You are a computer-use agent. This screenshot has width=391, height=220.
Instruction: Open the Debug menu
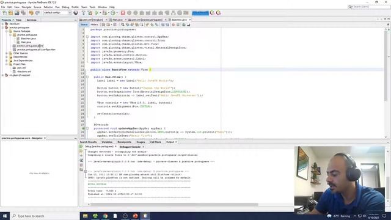(65, 7)
